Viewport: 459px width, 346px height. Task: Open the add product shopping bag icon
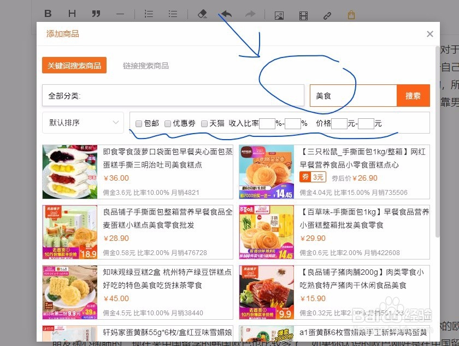[351, 15]
